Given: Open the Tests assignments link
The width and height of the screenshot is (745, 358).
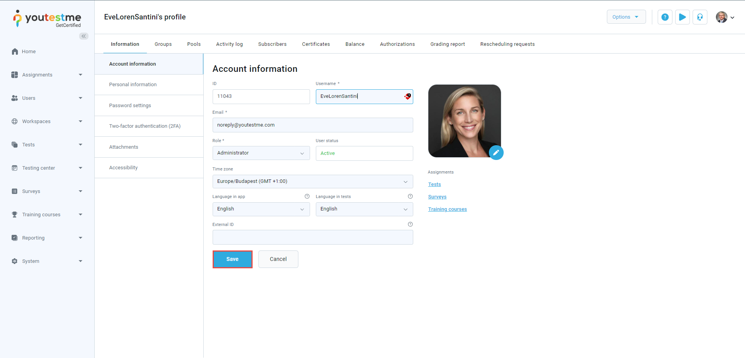Looking at the screenshot, I should point(435,184).
